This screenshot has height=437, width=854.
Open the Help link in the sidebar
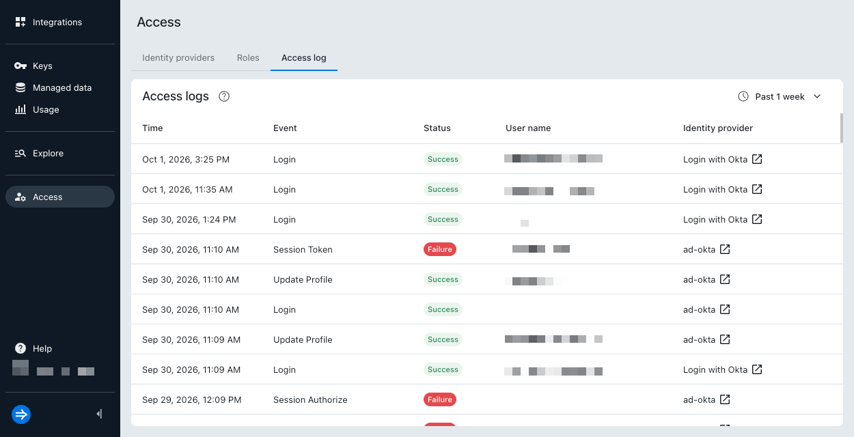pos(60,348)
